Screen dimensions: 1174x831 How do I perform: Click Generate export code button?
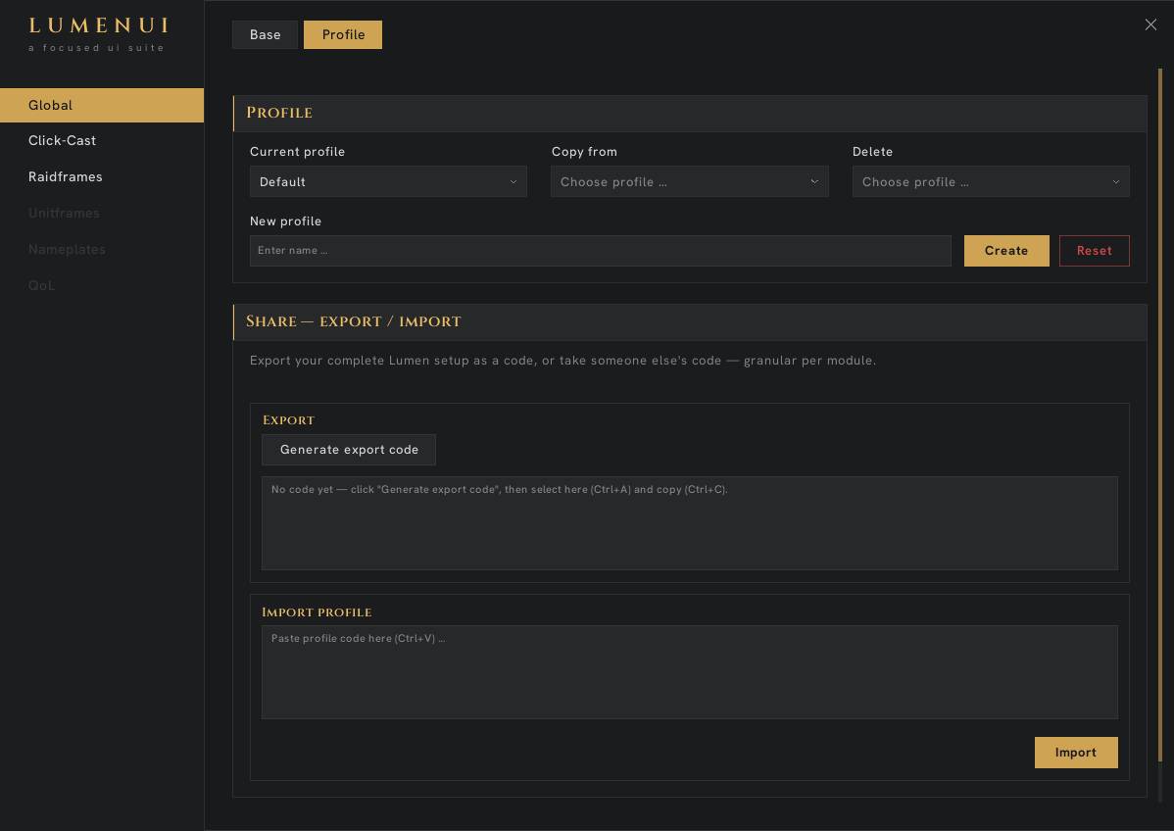tap(349, 450)
